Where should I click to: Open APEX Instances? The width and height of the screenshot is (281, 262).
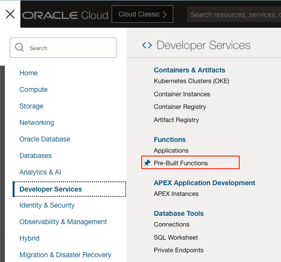click(x=176, y=194)
